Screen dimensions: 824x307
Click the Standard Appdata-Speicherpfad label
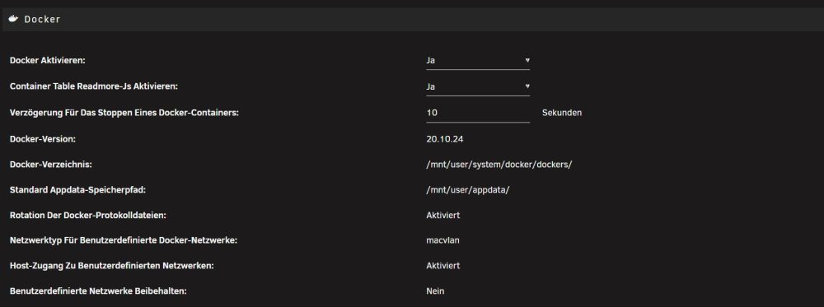pos(77,190)
